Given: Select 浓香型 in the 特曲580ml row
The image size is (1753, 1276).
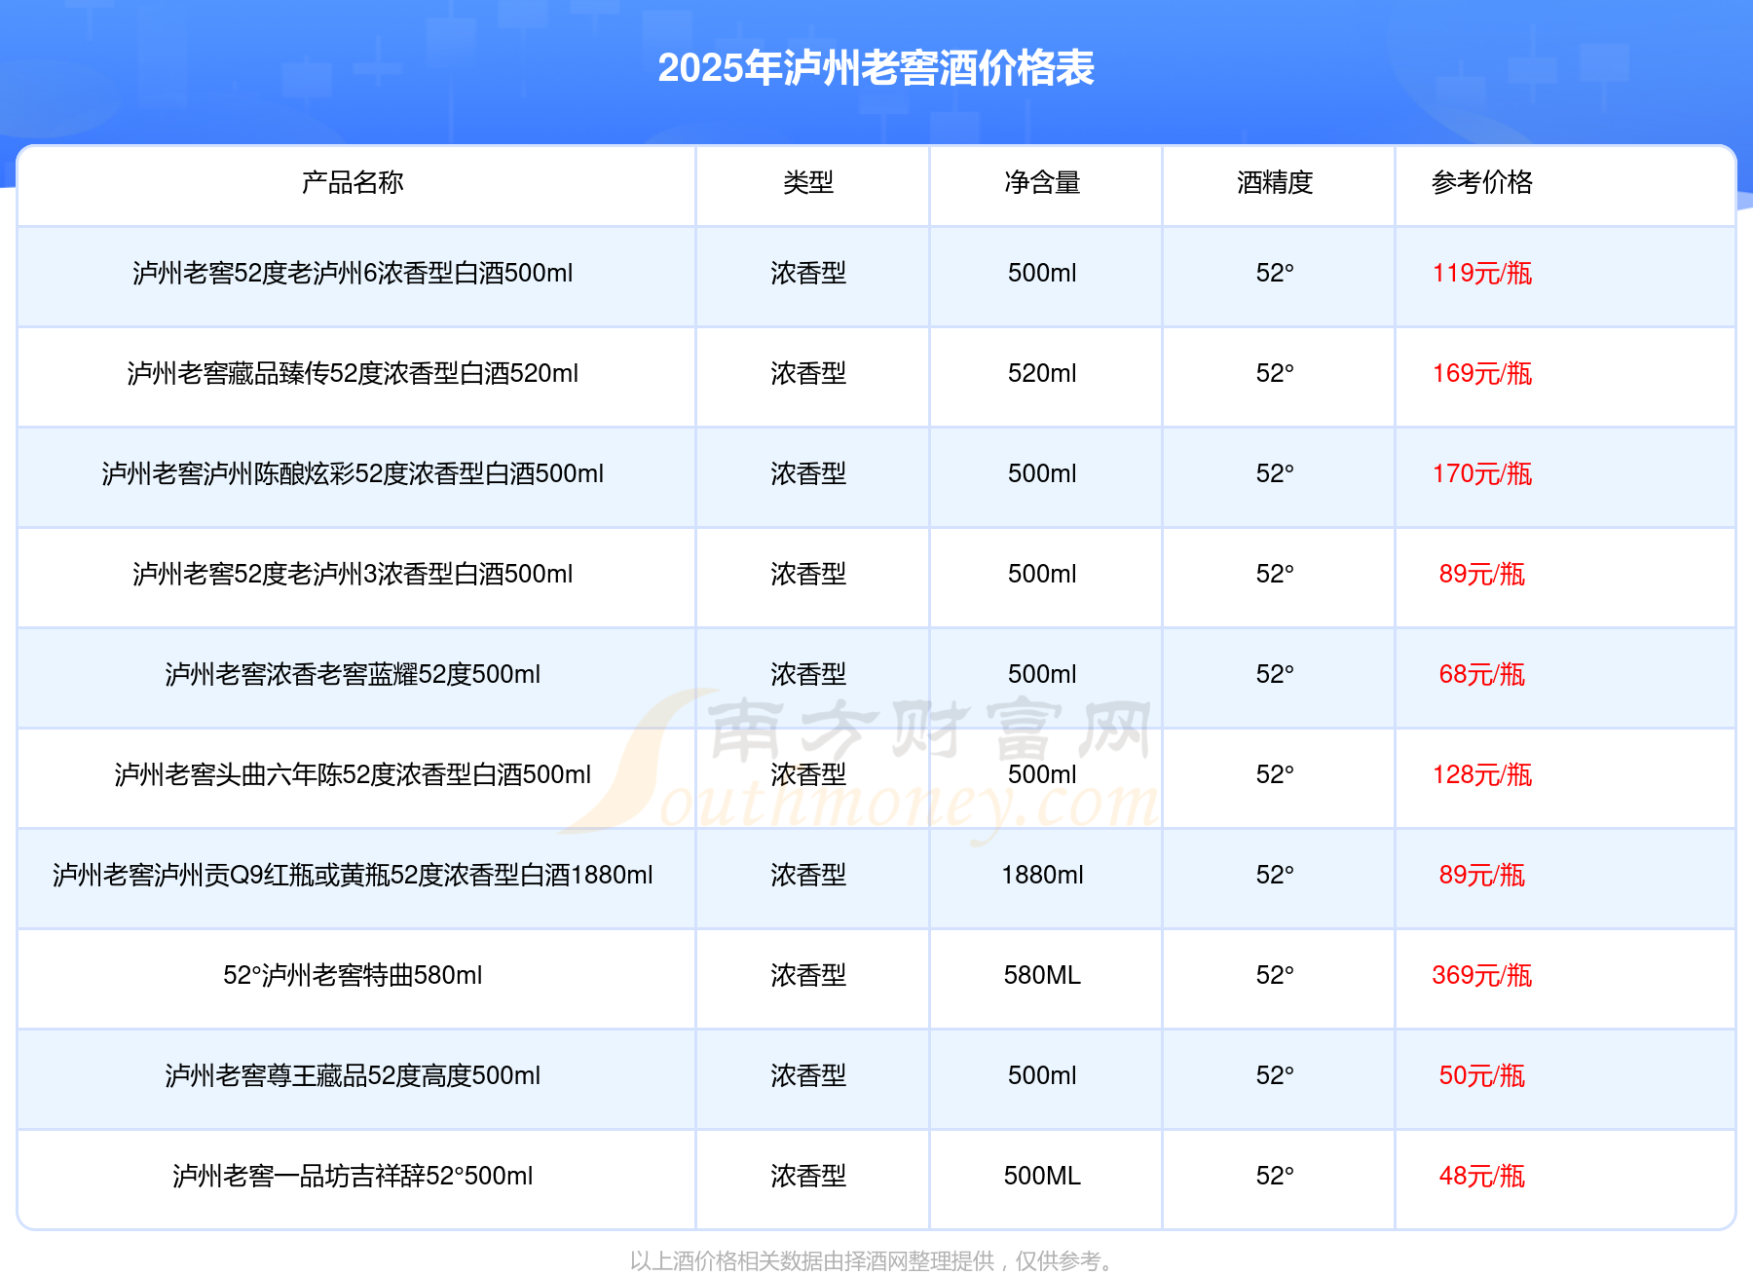Looking at the screenshot, I should pos(808,975).
